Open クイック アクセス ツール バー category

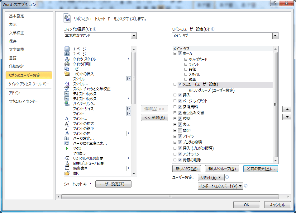tap(29, 84)
